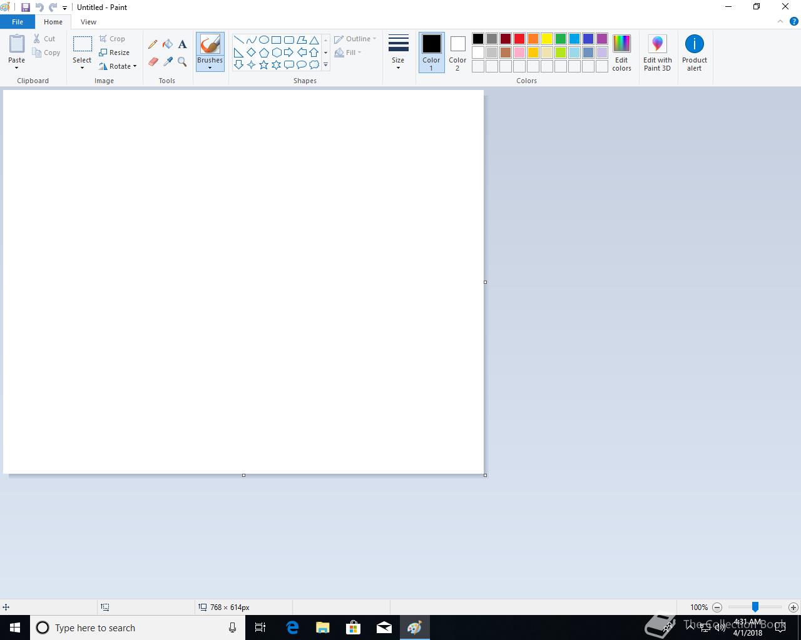Image resolution: width=801 pixels, height=640 pixels.
Task: Choose the Four-point star shape
Action: [x=251, y=64]
